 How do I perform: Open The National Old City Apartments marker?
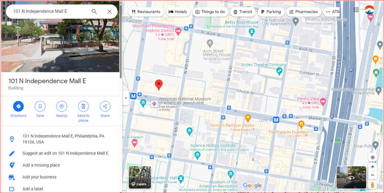click(296, 21)
